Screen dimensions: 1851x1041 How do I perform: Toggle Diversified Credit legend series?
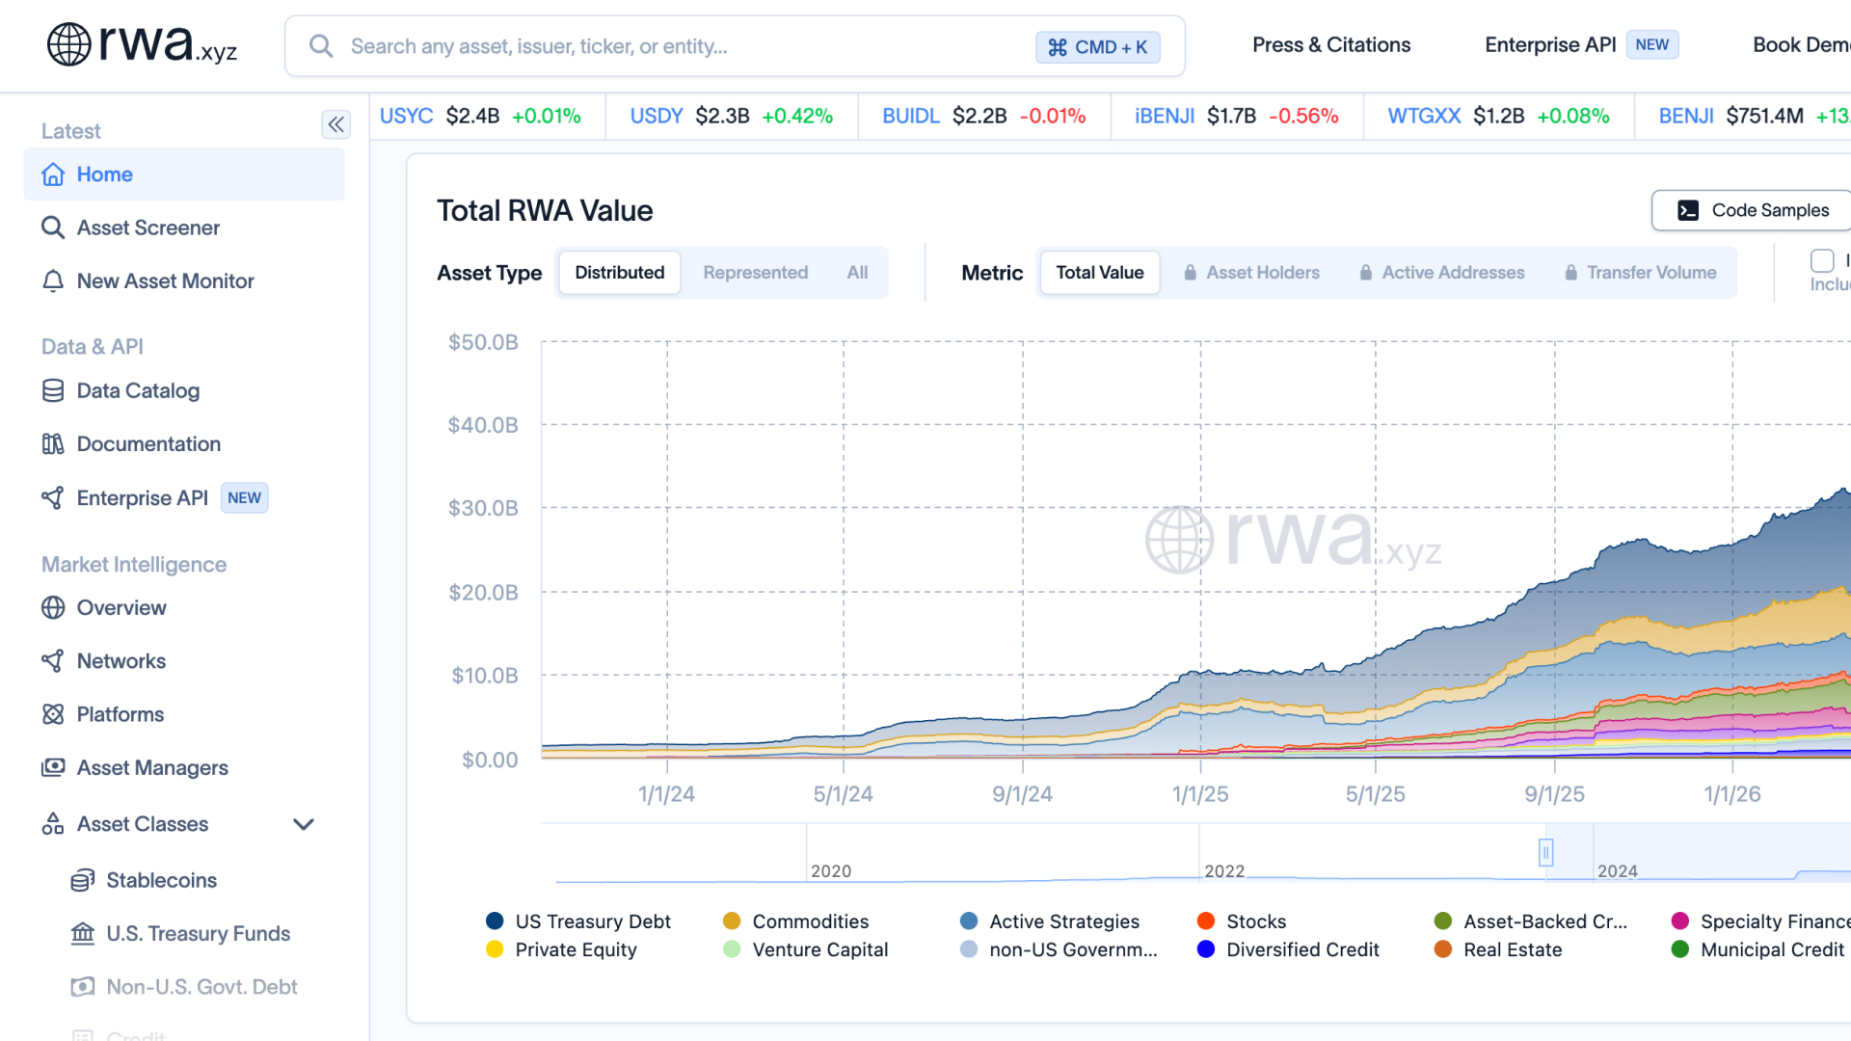click(x=1288, y=949)
